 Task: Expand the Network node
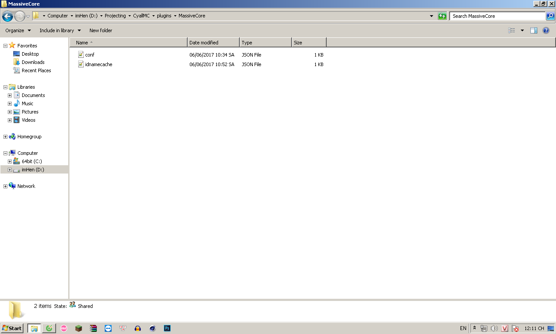(5, 186)
